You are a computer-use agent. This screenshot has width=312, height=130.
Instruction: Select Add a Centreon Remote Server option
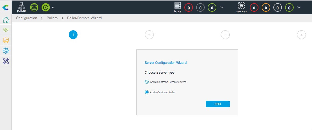[147, 82]
